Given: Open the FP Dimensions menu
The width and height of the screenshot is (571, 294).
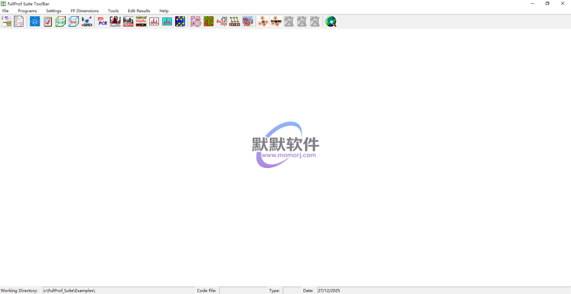Looking at the screenshot, I should click(x=85, y=11).
